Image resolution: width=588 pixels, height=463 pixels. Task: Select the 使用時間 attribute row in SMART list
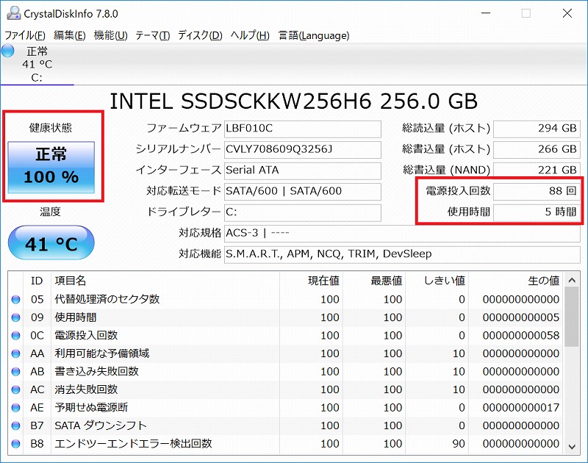pos(286,317)
